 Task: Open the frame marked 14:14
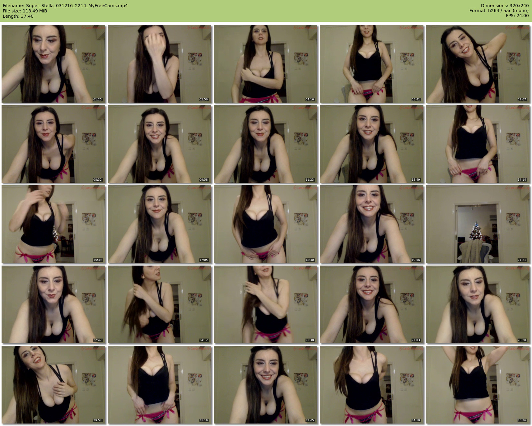478,144
